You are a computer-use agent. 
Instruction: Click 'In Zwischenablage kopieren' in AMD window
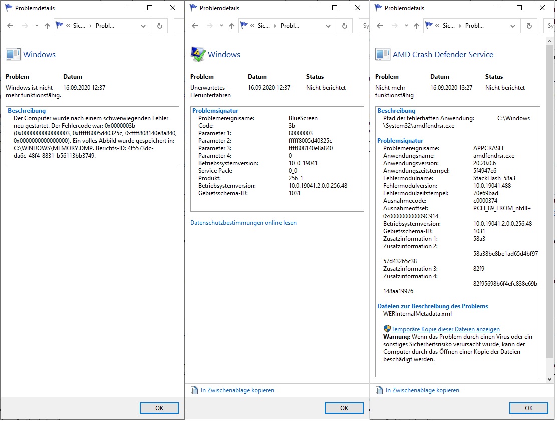click(422, 390)
